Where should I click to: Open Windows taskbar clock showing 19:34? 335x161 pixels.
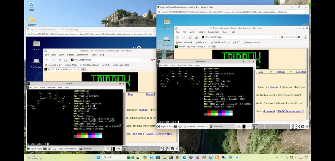[x=303, y=157]
